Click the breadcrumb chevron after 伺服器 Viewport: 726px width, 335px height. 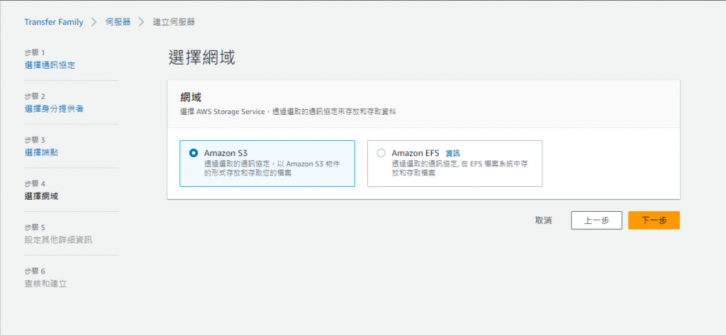coord(142,22)
